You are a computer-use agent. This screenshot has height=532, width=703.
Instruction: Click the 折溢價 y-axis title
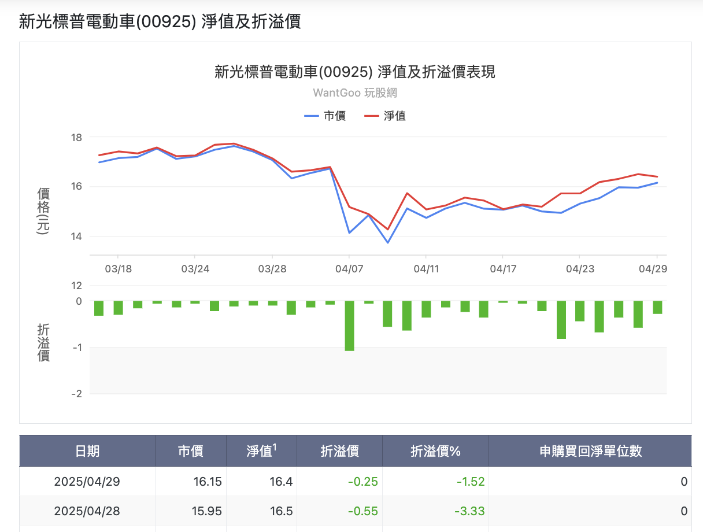point(43,342)
